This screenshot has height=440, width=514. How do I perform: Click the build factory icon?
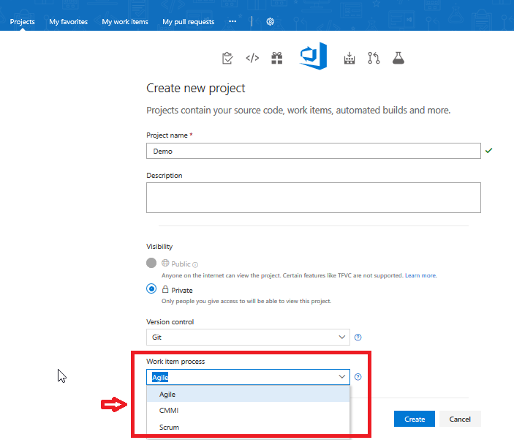pos(349,59)
